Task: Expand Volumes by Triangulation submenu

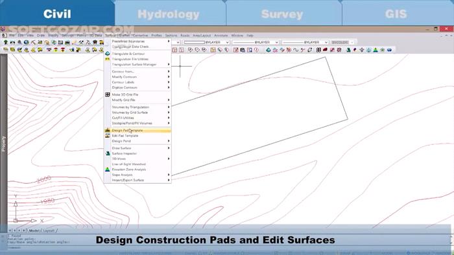Action: point(137,107)
